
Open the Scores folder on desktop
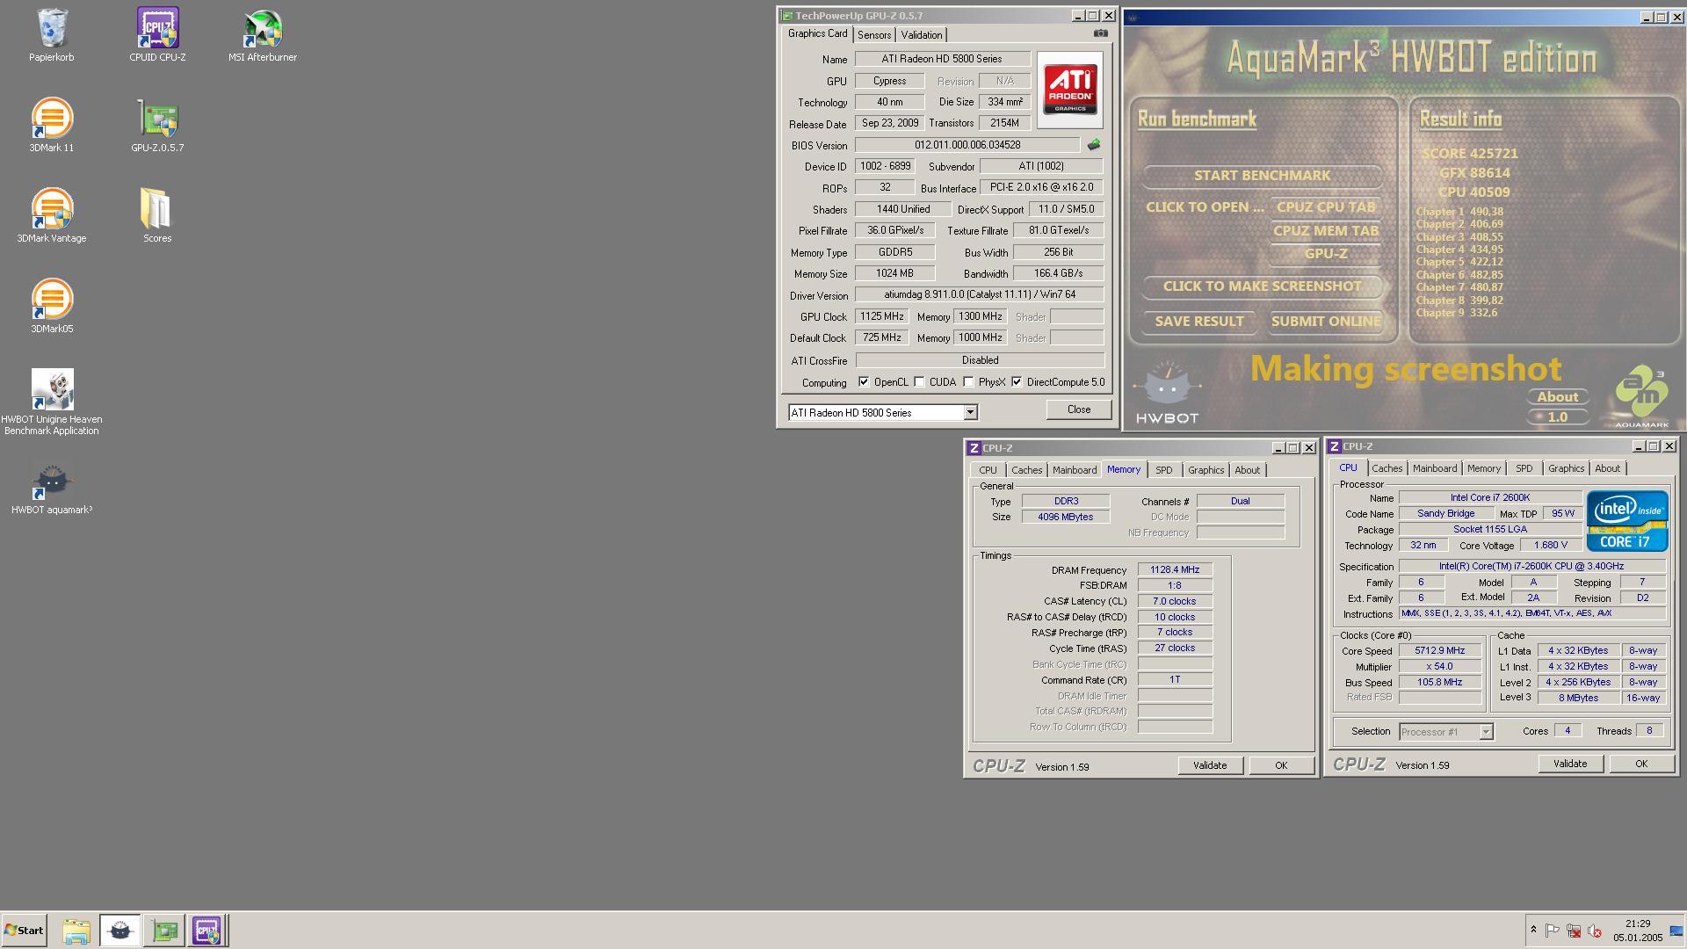(157, 216)
